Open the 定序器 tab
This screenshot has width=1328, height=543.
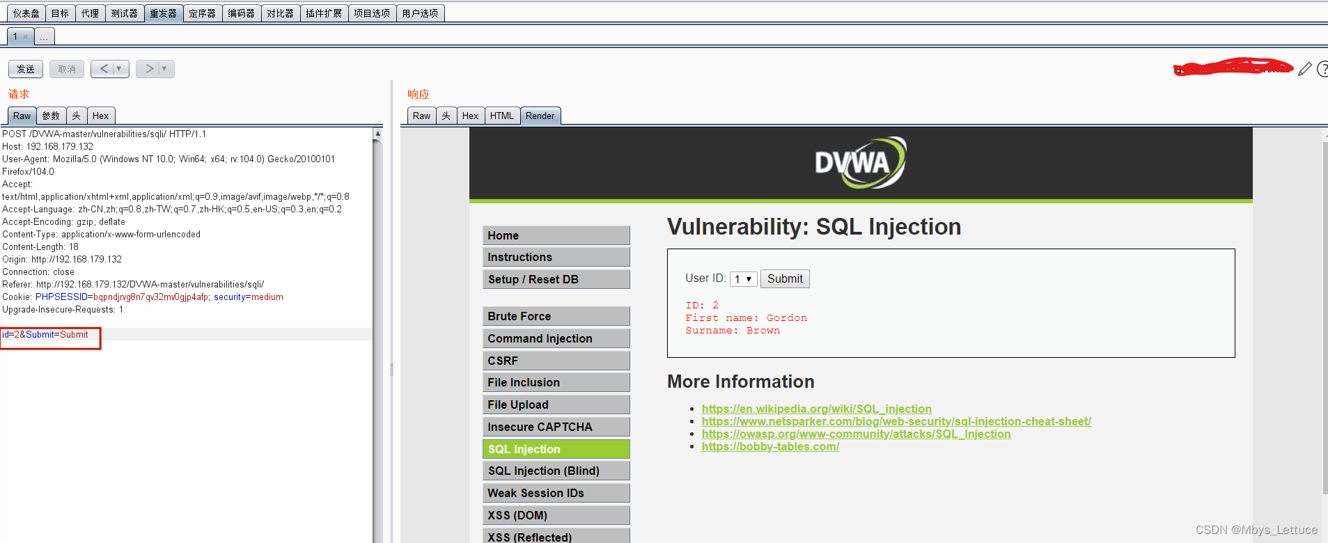(x=203, y=13)
